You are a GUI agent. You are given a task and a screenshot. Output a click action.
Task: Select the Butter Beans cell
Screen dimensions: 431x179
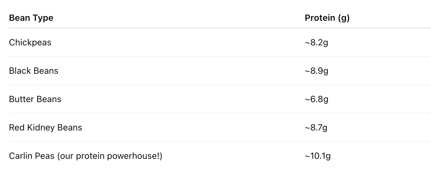click(x=35, y=99)
